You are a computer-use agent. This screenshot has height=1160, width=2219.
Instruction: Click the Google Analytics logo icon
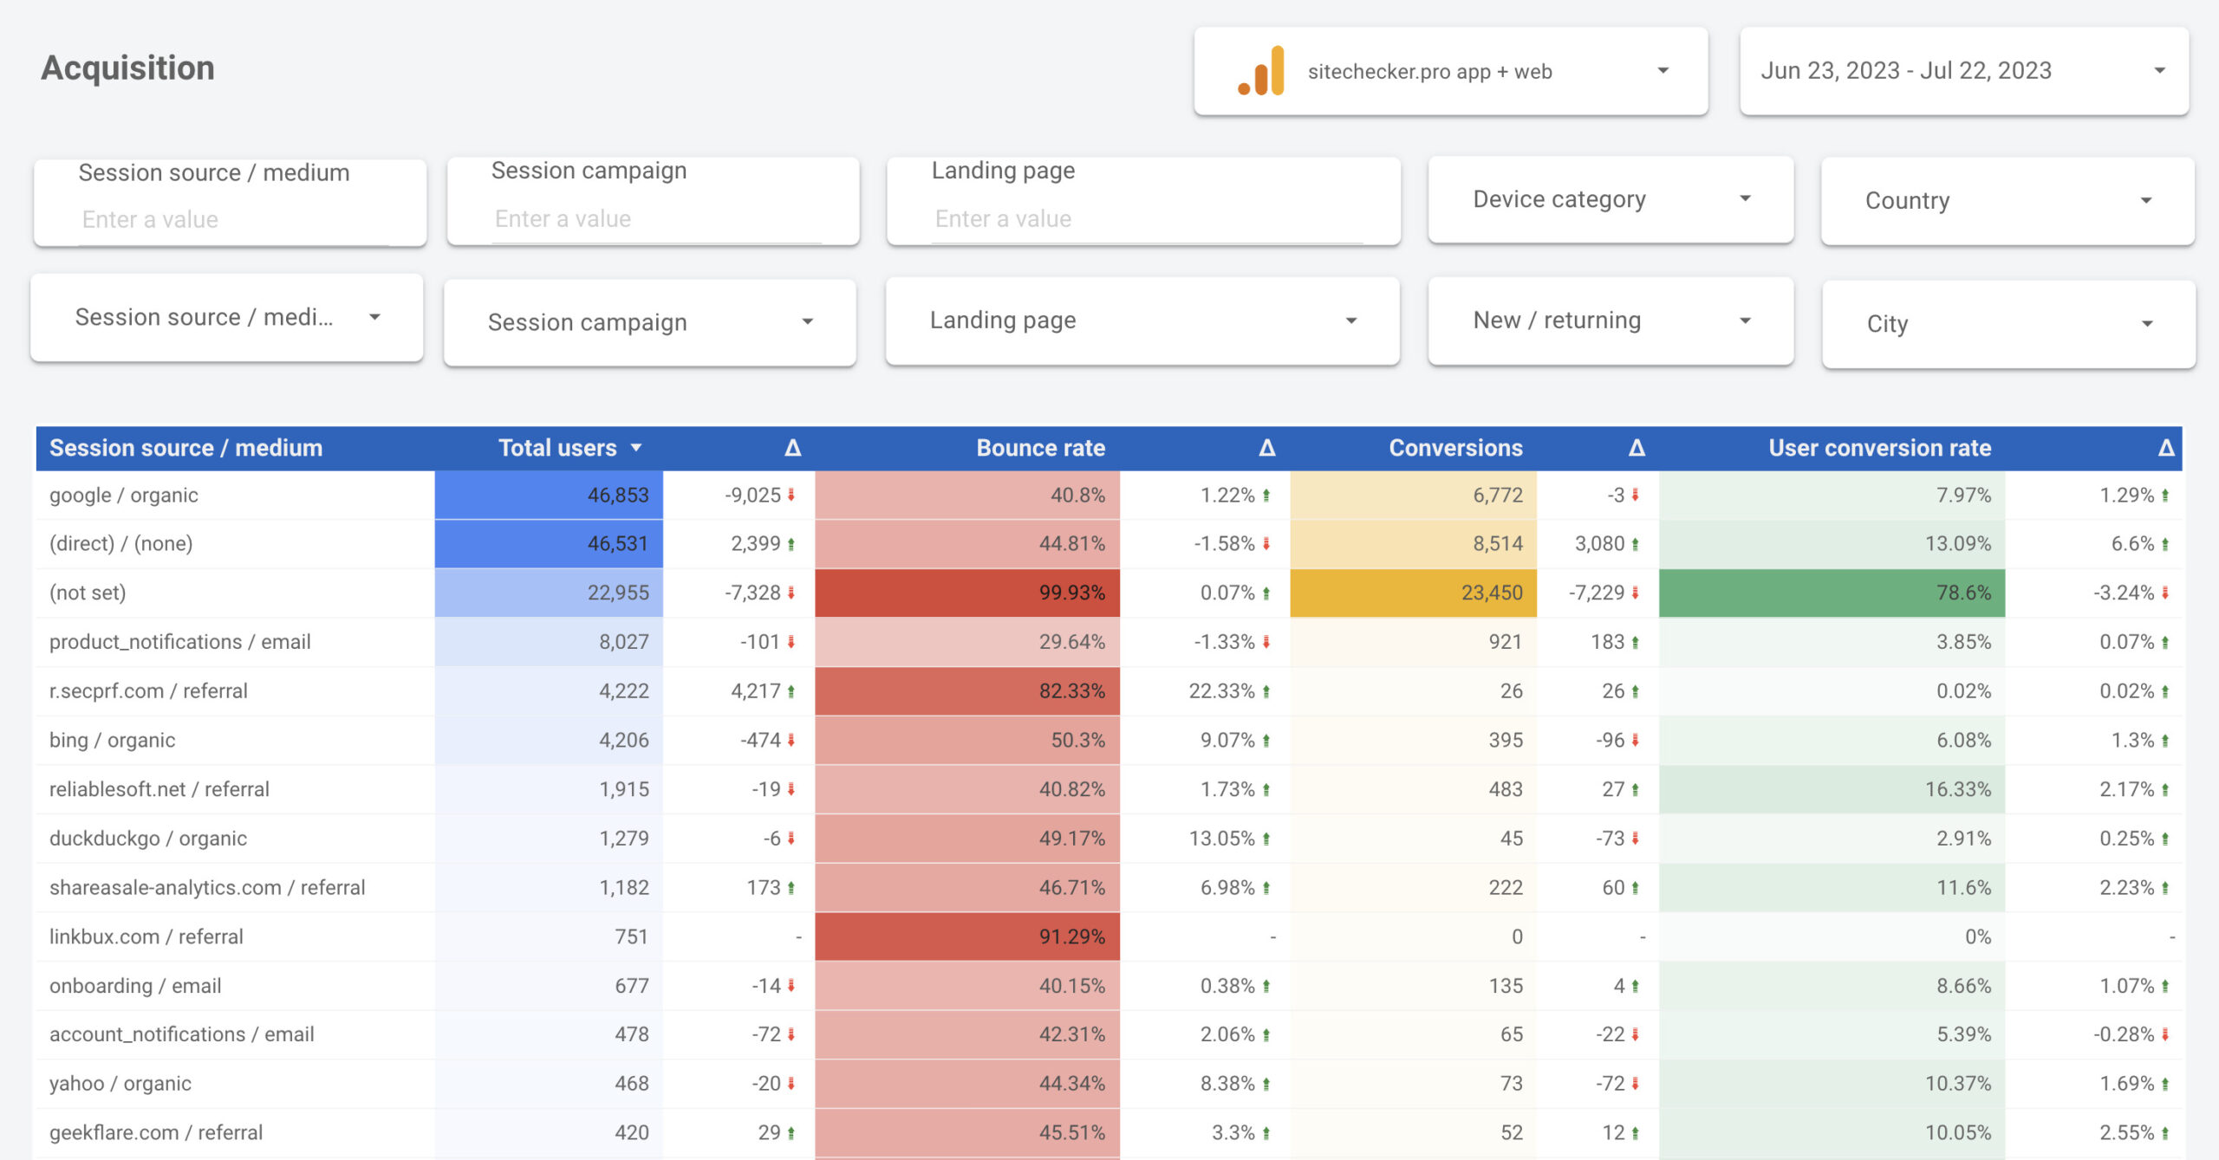pos(1261,71)
